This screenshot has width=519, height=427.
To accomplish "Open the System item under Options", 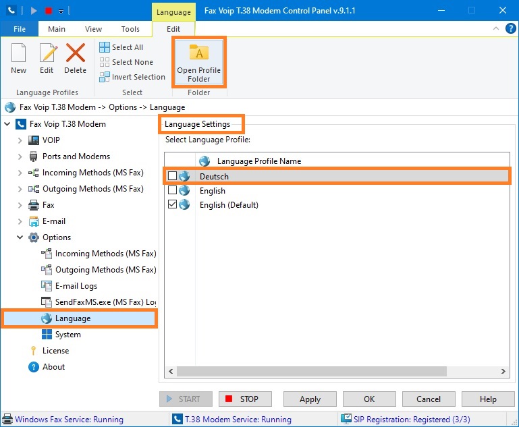I will pos(68,335).
